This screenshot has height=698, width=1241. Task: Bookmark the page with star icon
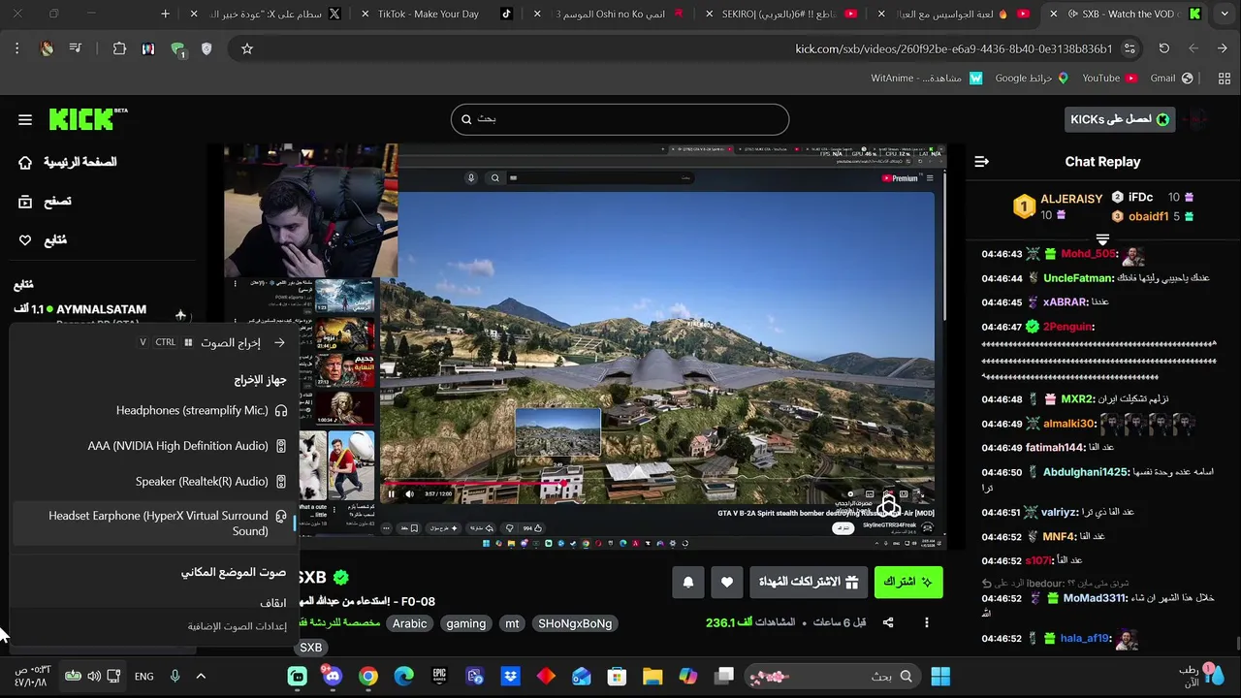[x=247, y=48]
